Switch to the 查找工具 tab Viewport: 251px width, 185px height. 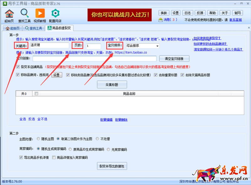34,28
